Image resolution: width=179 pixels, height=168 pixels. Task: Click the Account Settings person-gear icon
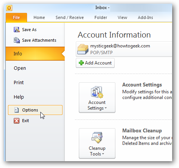click(97, 92)
